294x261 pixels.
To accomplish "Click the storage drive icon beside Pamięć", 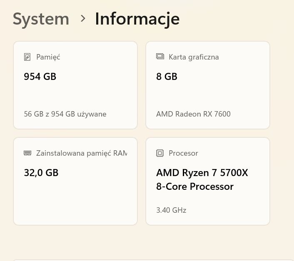I will coord(27,57).
